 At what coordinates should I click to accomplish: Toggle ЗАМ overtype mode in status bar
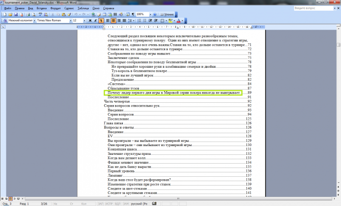click(126, 204)
